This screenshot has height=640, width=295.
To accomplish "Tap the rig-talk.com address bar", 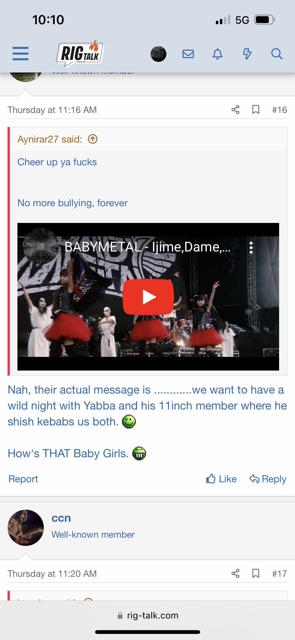I will [x=147, y=615].
